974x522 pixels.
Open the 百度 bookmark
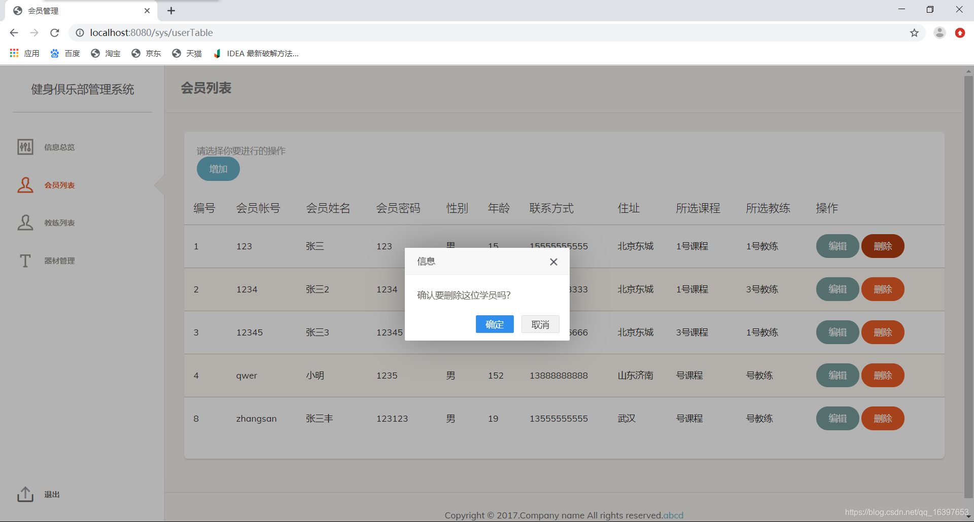(65, 53)
